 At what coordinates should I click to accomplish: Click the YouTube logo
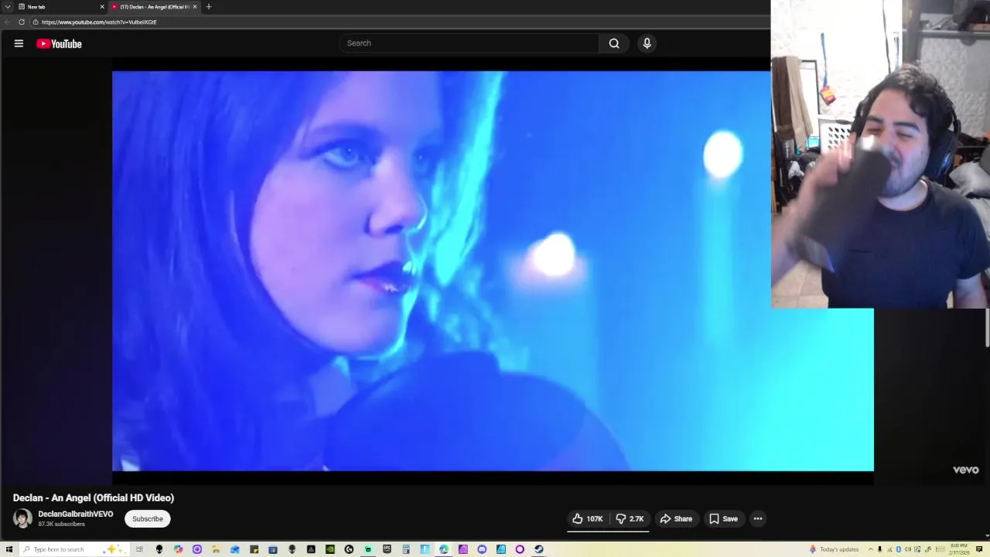tap(59, 44)
